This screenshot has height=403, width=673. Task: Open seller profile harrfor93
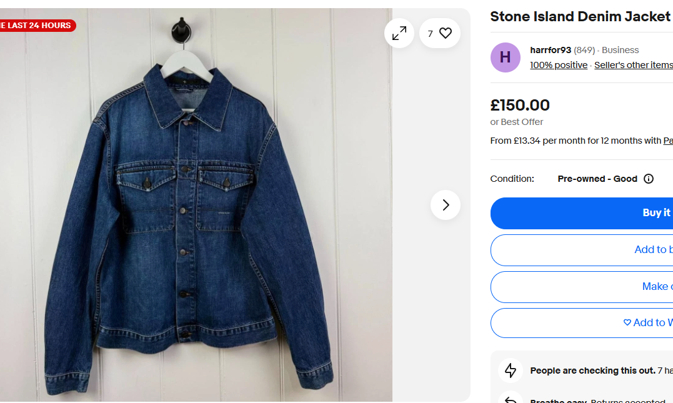pos(551,49)
